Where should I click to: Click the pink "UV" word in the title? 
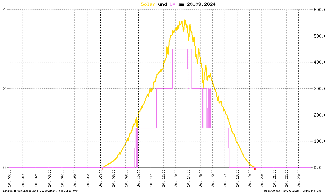[x=172, y=4]
